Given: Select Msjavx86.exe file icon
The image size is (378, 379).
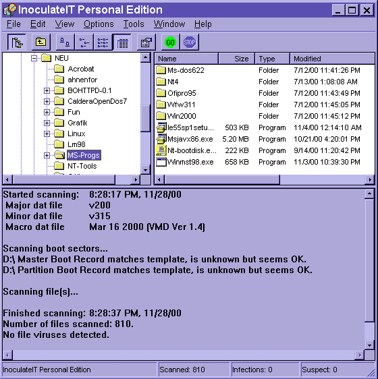Looking at the screenshot, I should [x=161, y=139].
